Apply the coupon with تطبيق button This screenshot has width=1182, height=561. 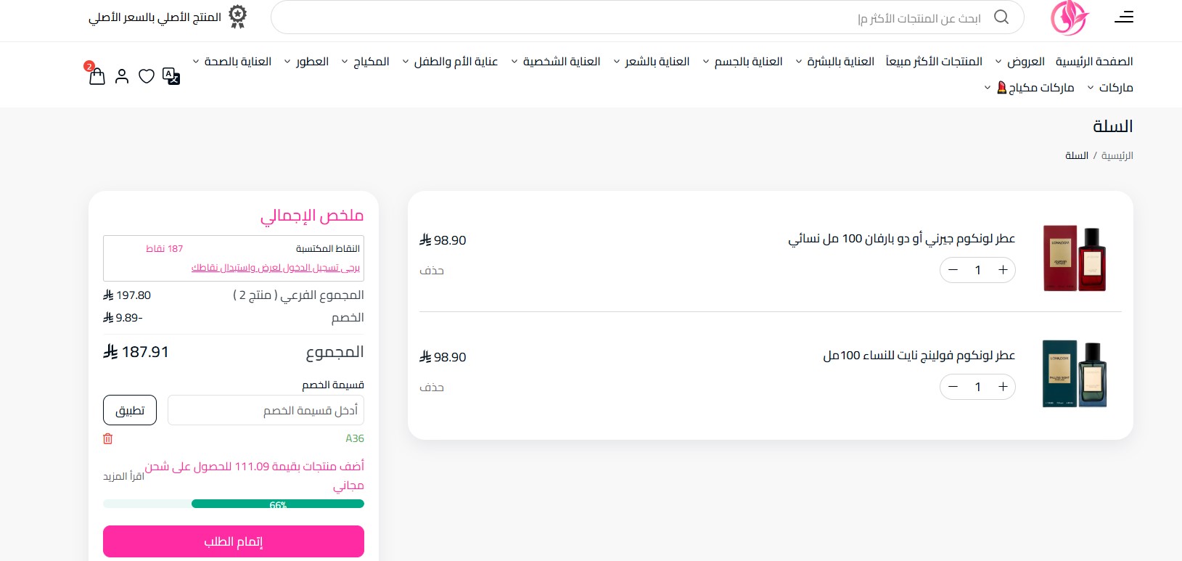click(x=130, y=410)
